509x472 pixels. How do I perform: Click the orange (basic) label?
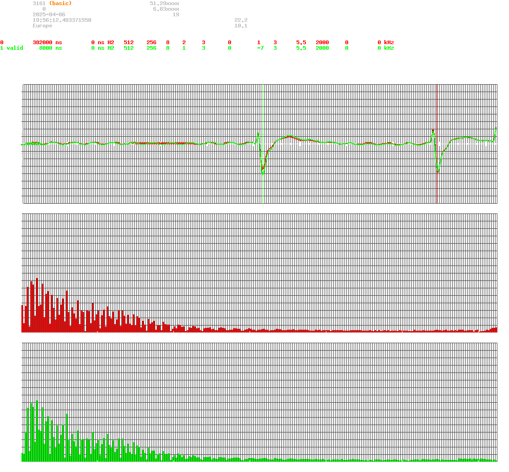pyautogui.click(x=60, y=3)
